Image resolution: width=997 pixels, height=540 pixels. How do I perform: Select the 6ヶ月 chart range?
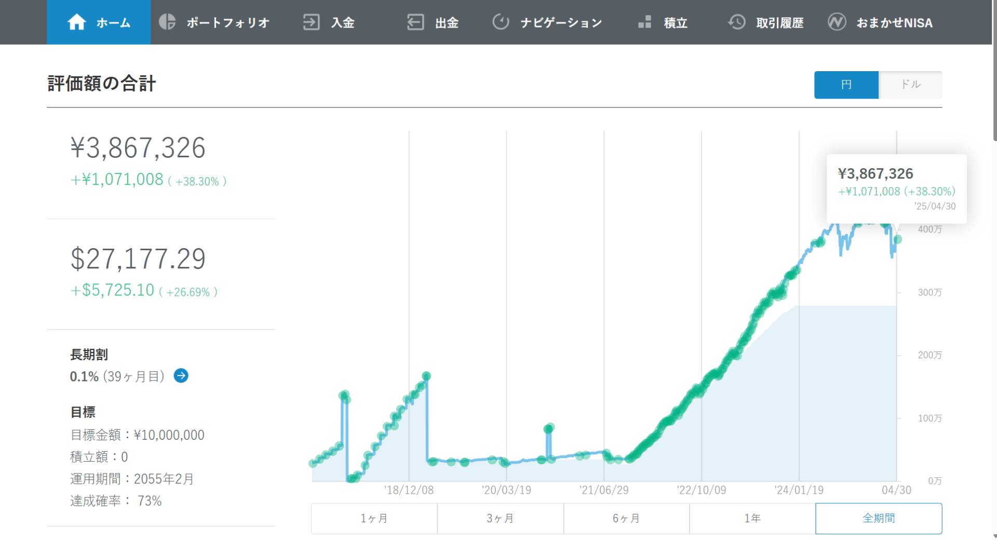[x=626, y=518]
